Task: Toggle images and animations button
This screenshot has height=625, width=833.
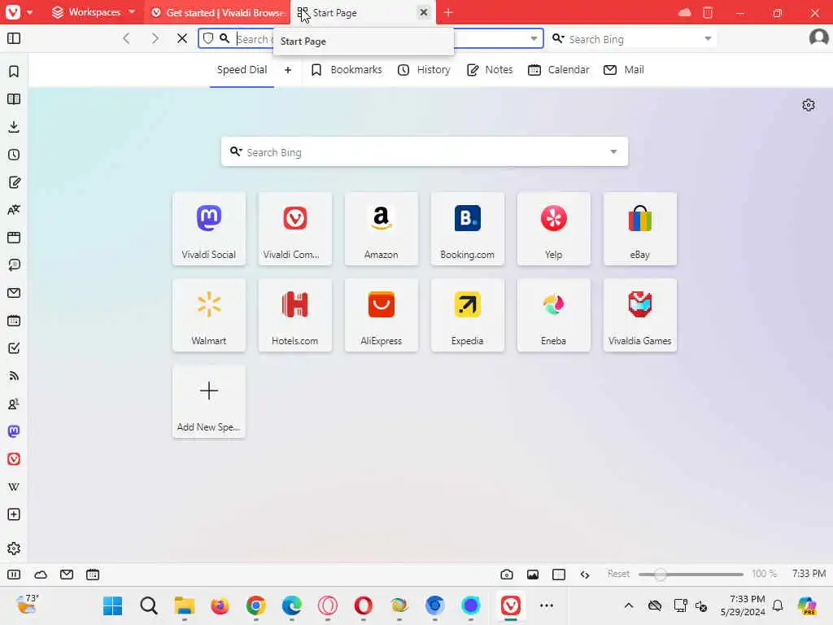Action: coord(532,574)
